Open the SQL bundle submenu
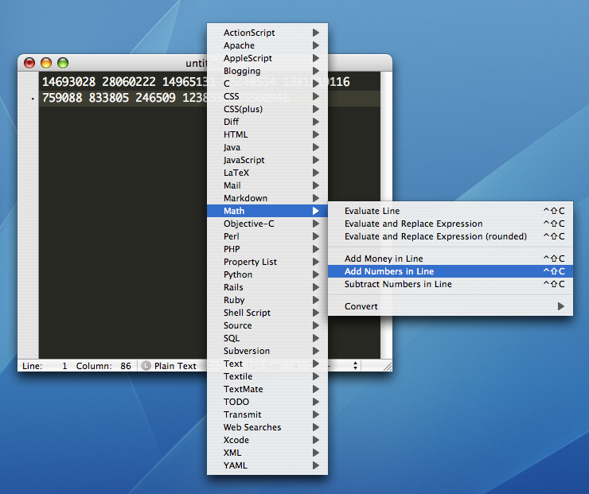The height and width of the screenshot is (494, 589). (x=267, y=338)
